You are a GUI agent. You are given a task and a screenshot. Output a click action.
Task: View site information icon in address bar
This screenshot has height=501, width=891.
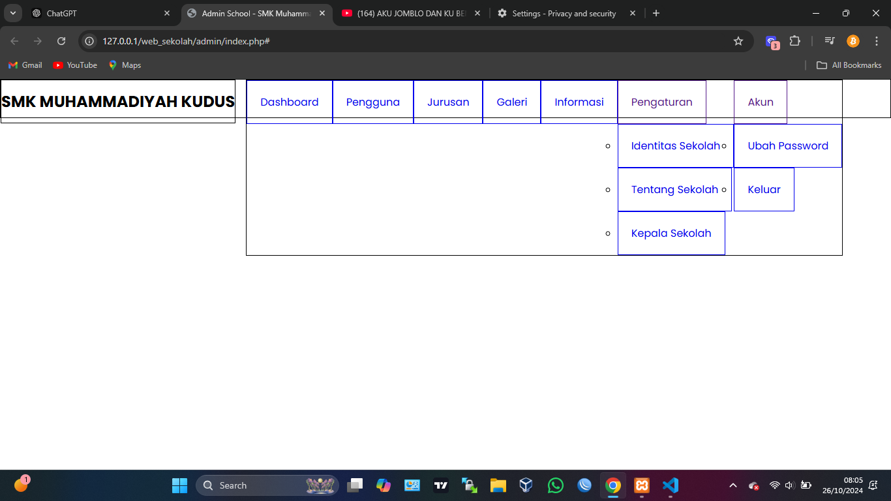point(90,41)
